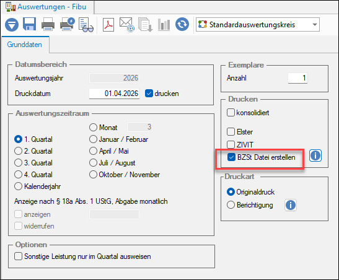Click the Auswertungen - Fibu window icon
339x280 pixels.
pos(11,7)
